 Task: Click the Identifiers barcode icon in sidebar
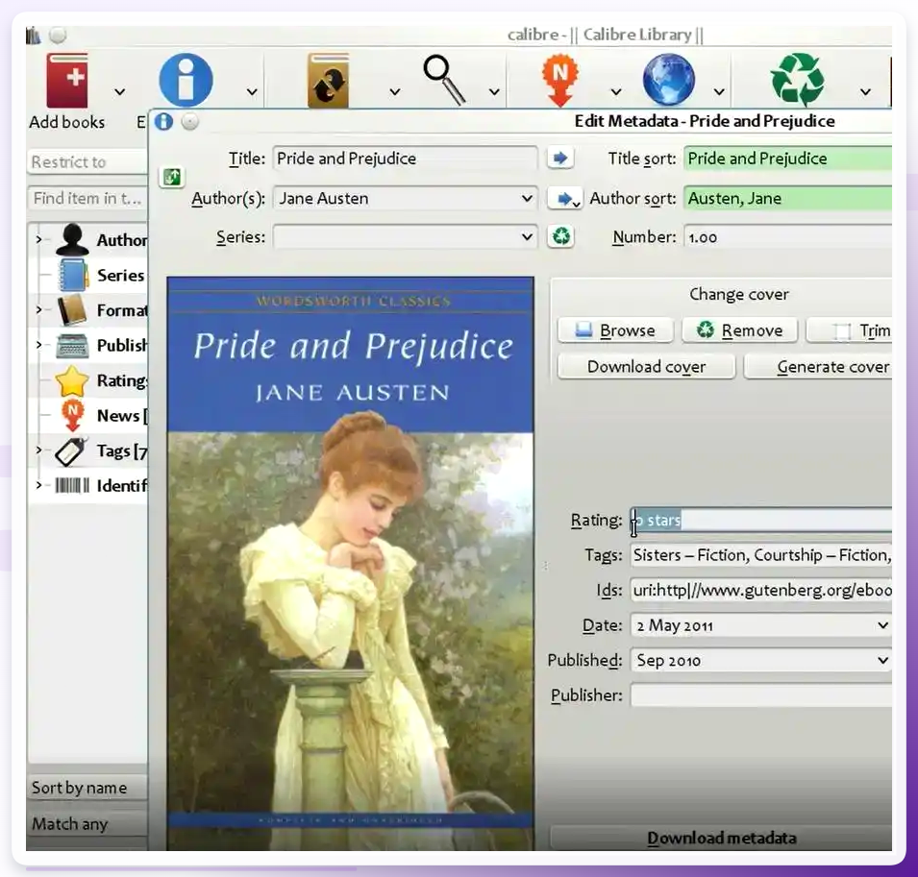72,486
